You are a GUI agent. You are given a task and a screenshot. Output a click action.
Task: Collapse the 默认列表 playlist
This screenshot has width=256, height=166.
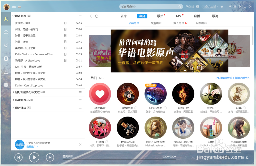point(13,16)
